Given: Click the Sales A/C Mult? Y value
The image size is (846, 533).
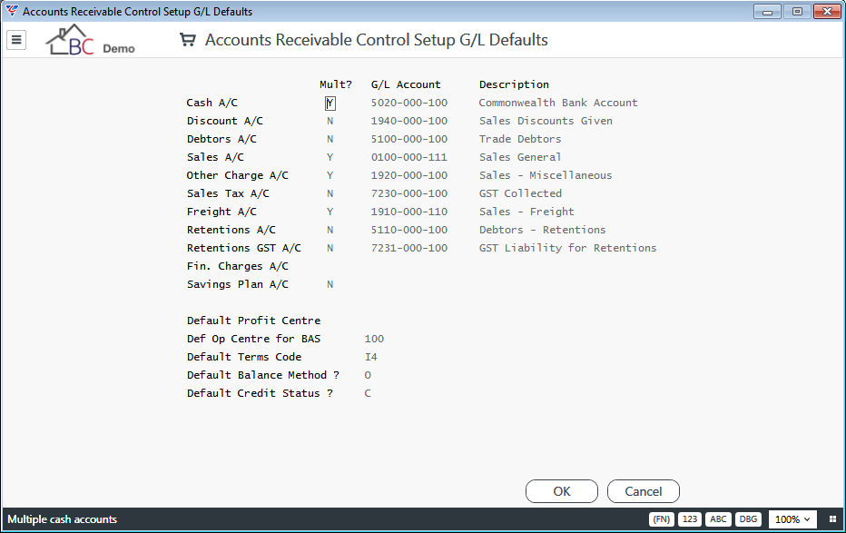Looking at the screenshot, I should [330, 157].
